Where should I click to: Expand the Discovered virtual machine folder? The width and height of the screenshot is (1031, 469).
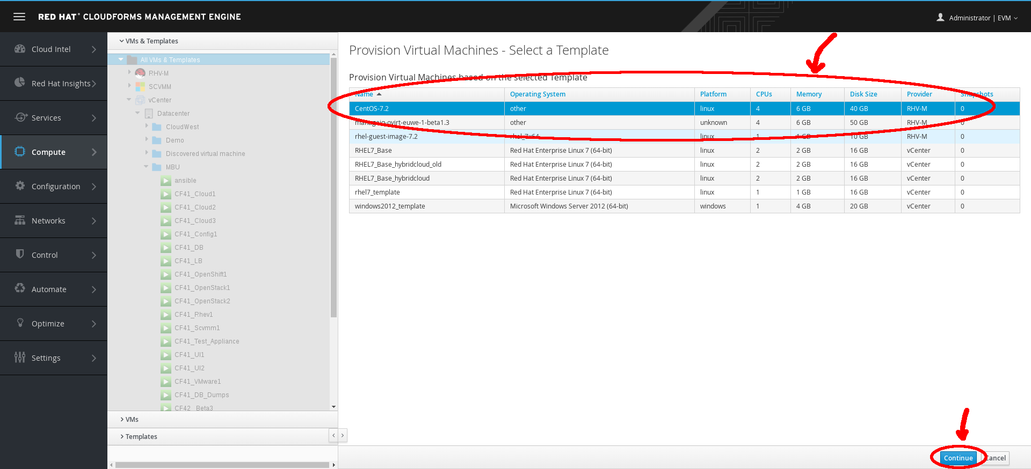click(x=147, y=152)
